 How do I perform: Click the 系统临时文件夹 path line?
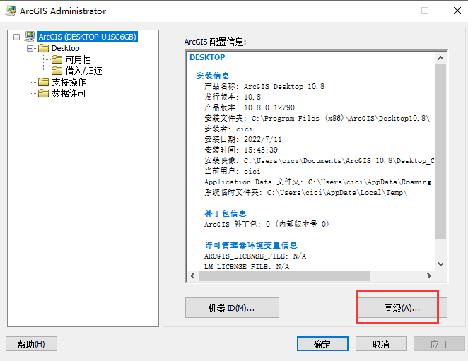click(305, 193)
